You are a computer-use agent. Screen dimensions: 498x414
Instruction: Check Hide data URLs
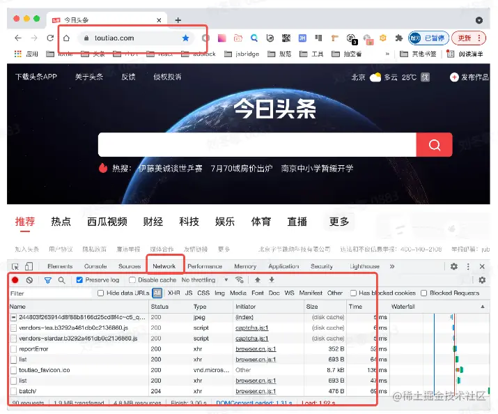(x=101, y=293)
